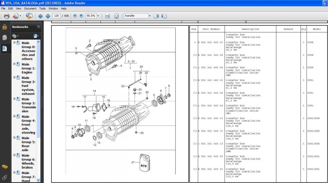Expand Main Group 6: Wheels, brakes bookmark
Viewport: 328px width, 183px height.
(x=14, y=155)
